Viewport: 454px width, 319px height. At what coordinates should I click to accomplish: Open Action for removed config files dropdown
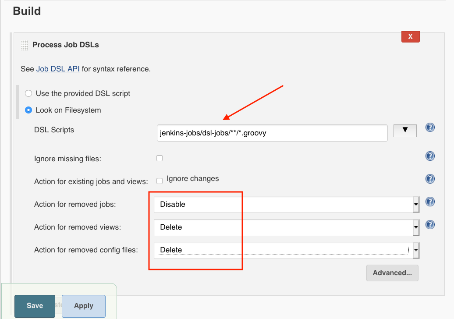(287, 250)
